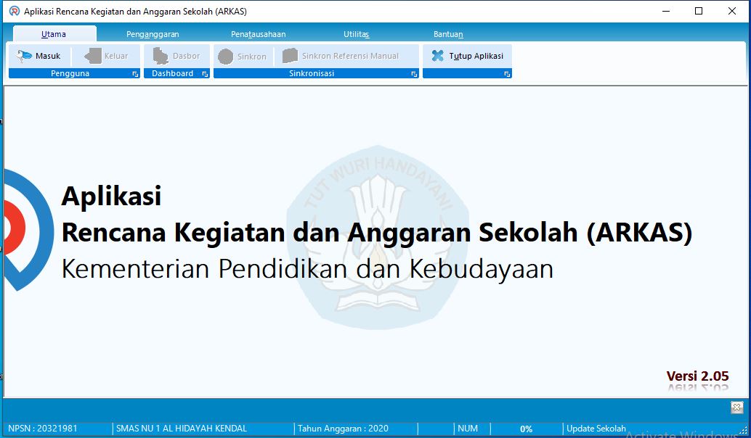
Task: Click the Dashboard group label
Action: pyautogui.click(x=172, y=74)
